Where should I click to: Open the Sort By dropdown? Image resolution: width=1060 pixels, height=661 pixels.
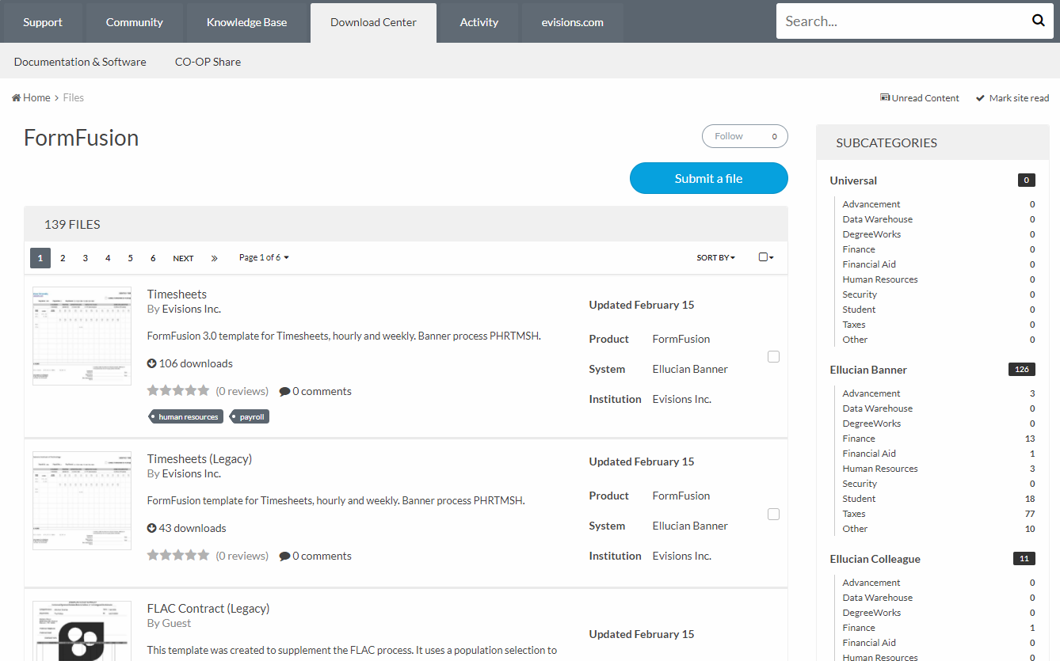pyautogui.click(x=716, y=258)
